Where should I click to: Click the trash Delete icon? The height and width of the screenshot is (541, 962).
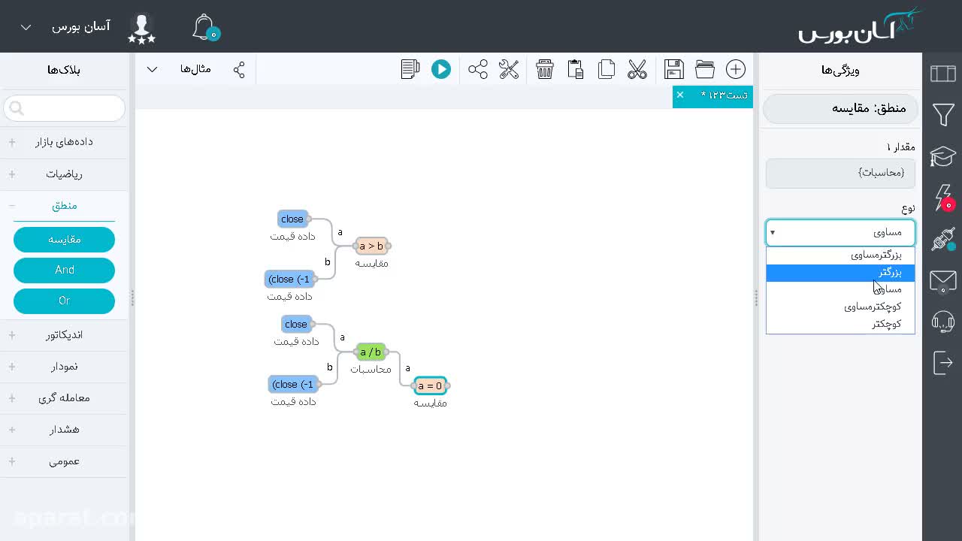pos(545,70)
